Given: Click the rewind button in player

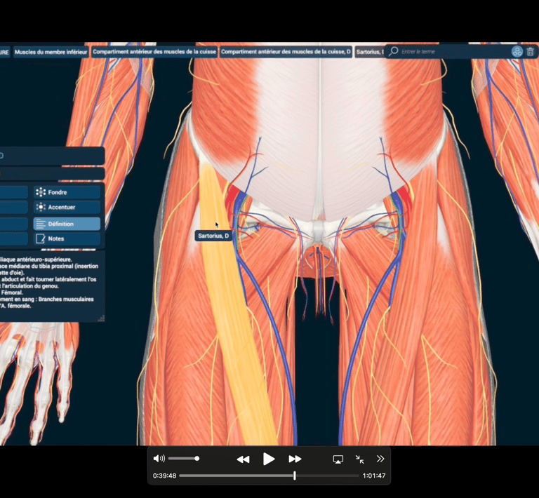Looking at the screenshot, I should pyautogui.click(x=243, y=459).
